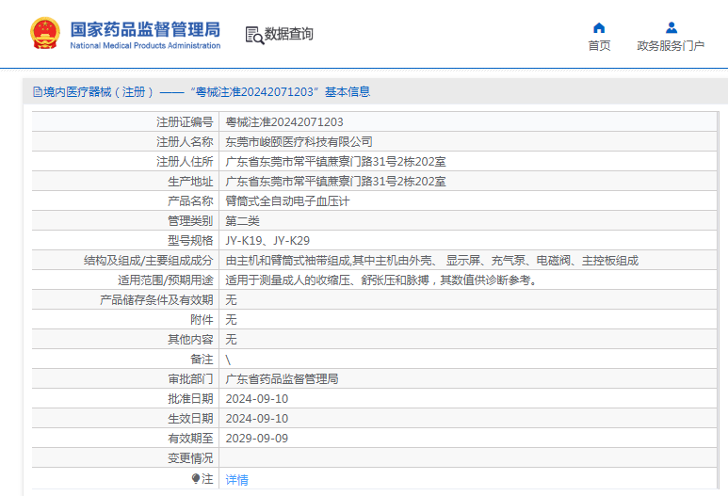Click the 变更情况 row label
The width and height of the screenshot is (728, 496).
[x=190, y=458]
